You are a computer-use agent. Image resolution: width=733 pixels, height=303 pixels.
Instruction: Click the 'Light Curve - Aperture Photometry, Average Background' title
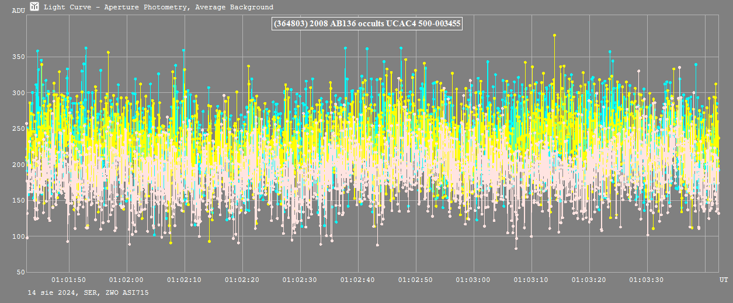tap(158, 8)
